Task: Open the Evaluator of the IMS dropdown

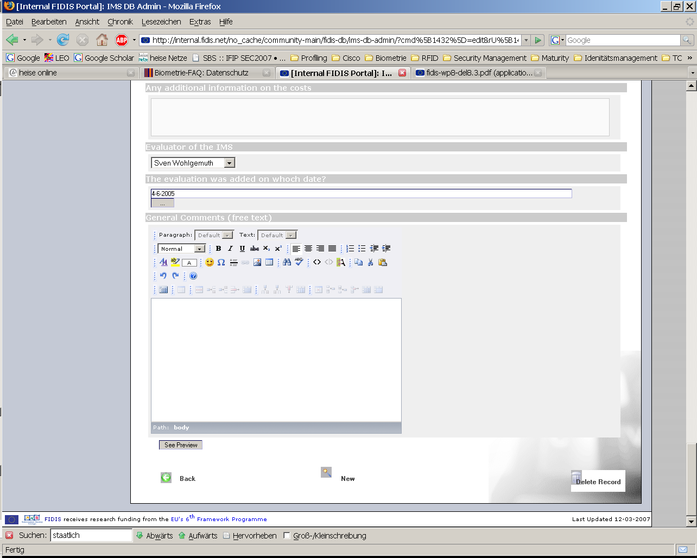Action: coord(230,163)
